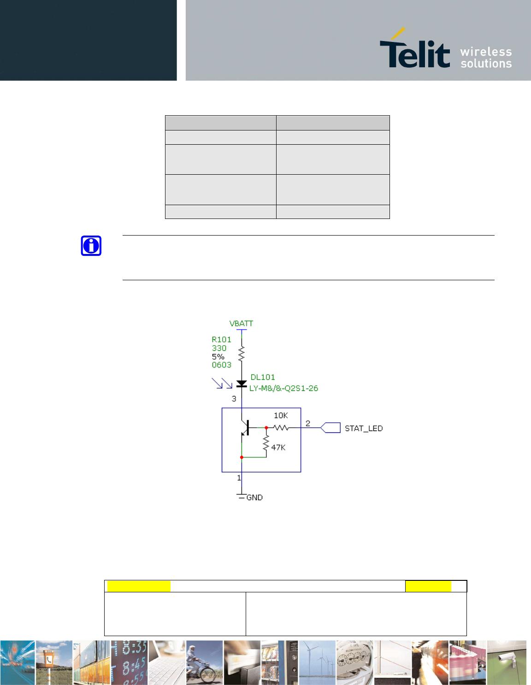This screenshot has height=685, width=531.
Task: Click the digital clock 8:35 thumbnail
Action: click(x=129, y=662)
